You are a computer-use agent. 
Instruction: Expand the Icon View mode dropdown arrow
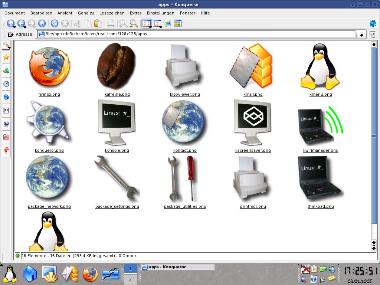pyautogui.click(x=150, y=27)
